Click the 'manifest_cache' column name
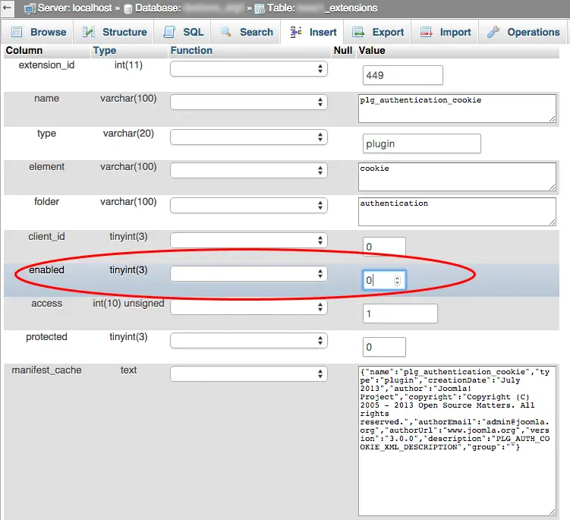The width and height of the screenshot is (570, 520). point(46,370)
